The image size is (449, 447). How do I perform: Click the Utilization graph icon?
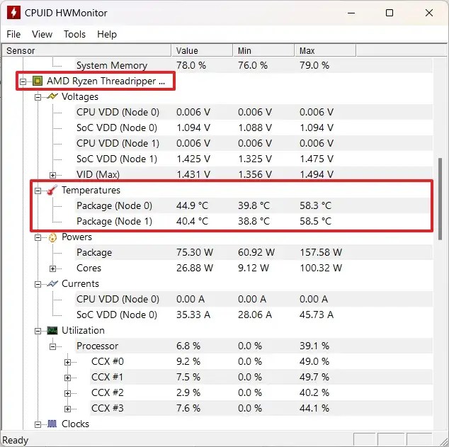pos(52,330)
